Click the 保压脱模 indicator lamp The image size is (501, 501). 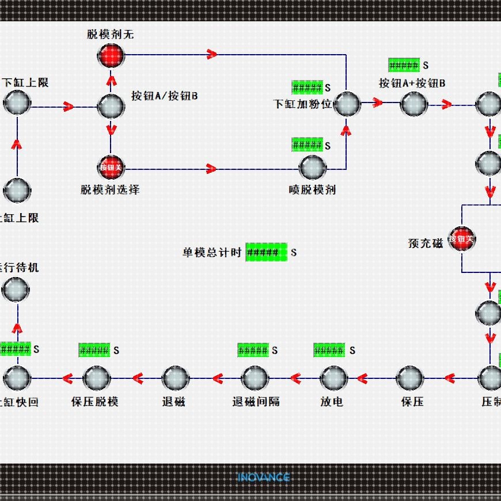(97, 378)
